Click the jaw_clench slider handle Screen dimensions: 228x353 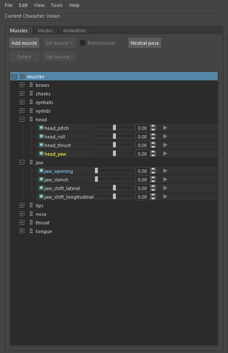(x=96, y=179)
